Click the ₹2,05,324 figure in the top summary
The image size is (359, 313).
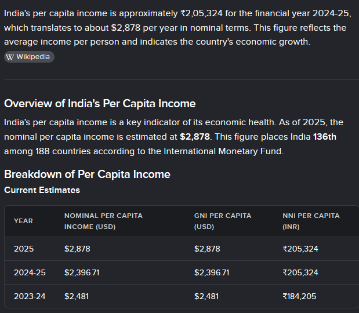[x=203, y=13]
